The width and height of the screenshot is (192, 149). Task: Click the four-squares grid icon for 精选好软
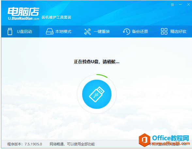click(x=164, y=31)
